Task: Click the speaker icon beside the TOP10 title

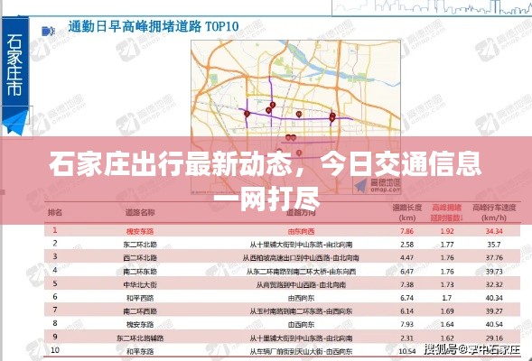Action: coord(48,32)
